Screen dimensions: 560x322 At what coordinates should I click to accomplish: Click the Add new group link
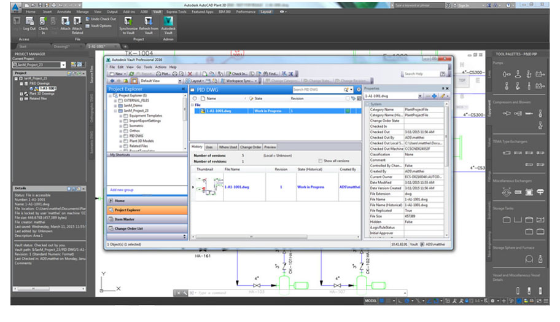(122, 190)
